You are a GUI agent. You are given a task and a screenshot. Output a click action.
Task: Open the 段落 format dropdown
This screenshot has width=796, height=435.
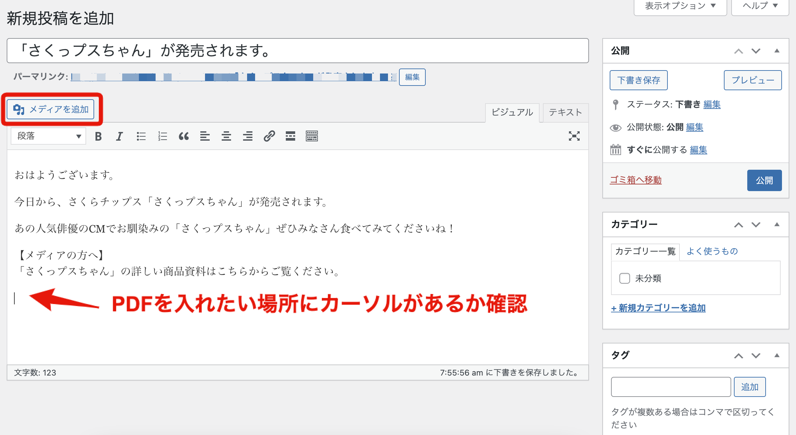click(x=48, y=136)
